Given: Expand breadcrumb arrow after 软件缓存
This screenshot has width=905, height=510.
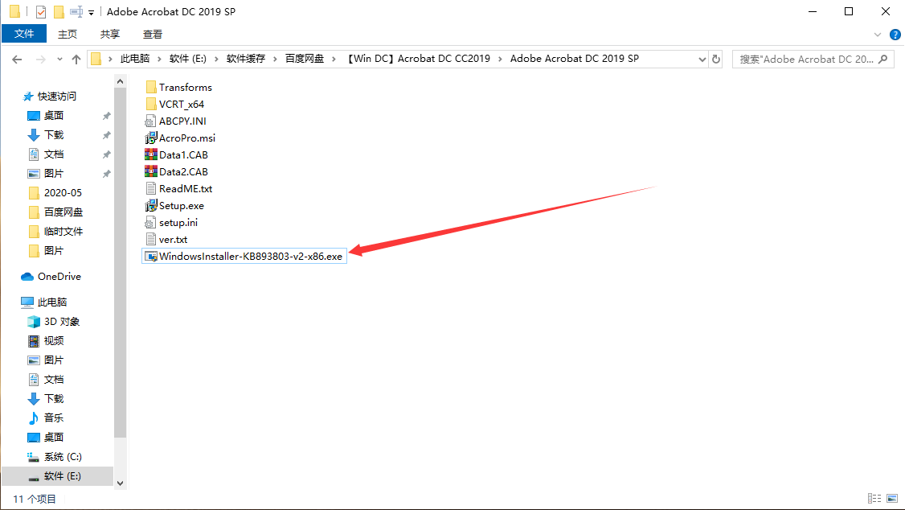Looking at the screenshot, I should (x=275, y=59).
